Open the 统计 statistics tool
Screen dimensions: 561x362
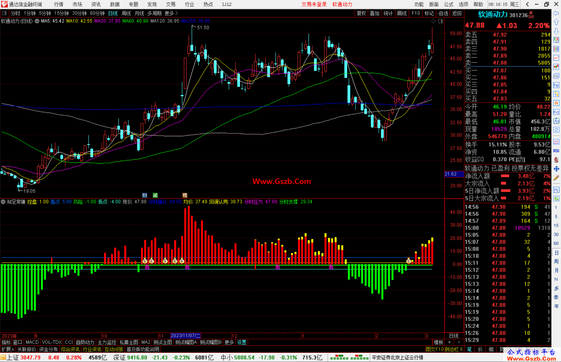pyautogui.click(x=388, y=13)
